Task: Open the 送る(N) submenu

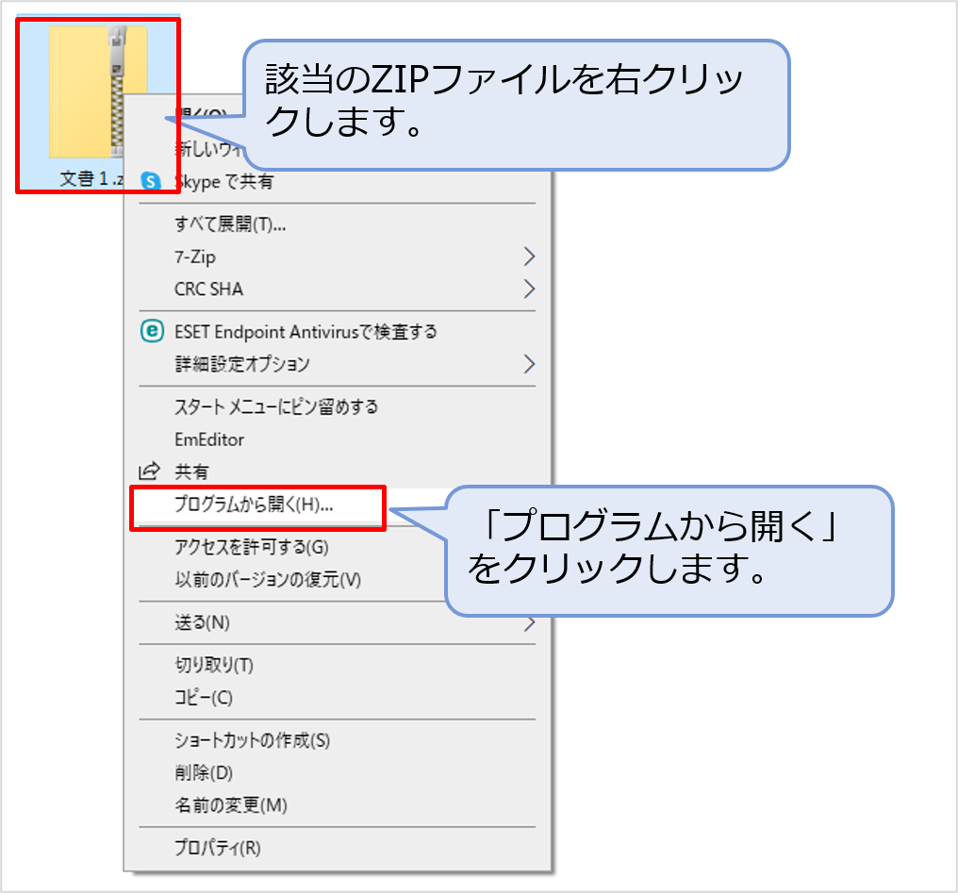Action: point(203,622)
